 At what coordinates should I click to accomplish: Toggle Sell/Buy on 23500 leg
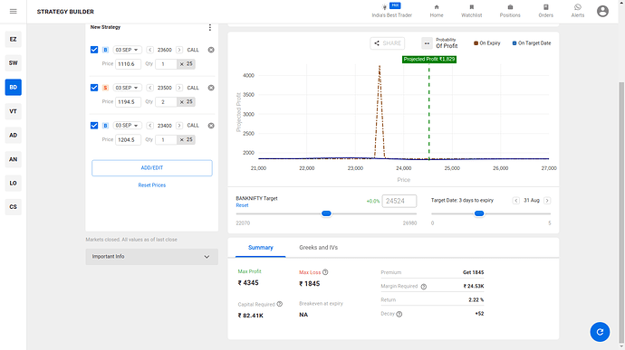click(105, 88)
